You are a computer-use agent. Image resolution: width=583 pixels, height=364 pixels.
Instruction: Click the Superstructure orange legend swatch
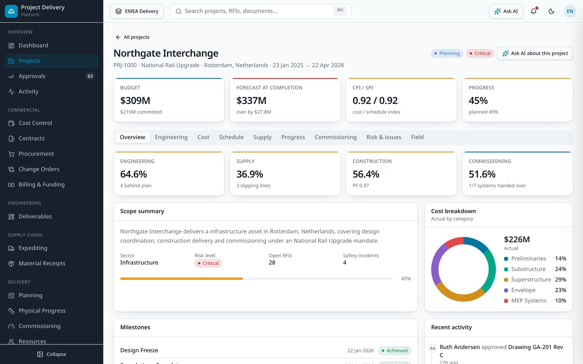click(506, 280)
